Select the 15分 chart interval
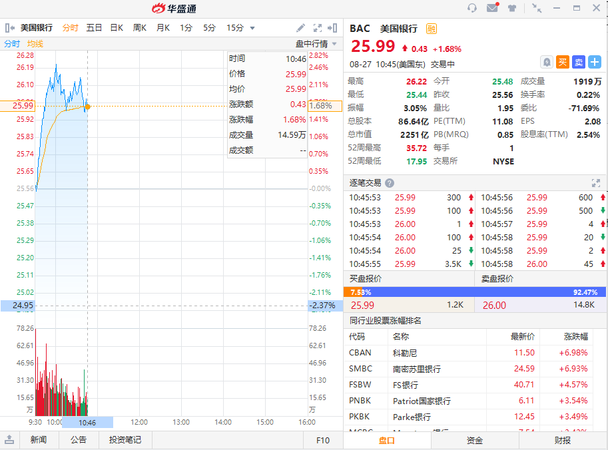The height and width of the screenshot is (450, 608). point(235,28)
